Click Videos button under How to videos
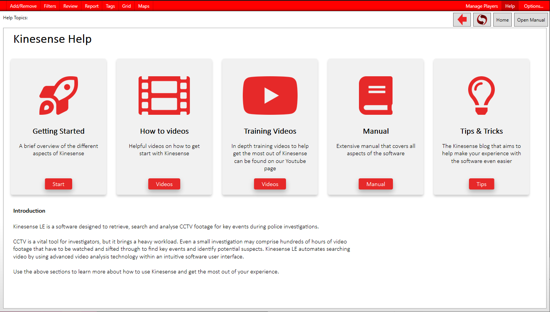The width and height of the screenshot is (550, 312). 164,184
